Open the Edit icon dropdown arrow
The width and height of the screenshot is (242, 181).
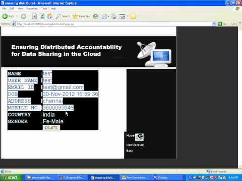pyautogui.click(x=128, y=16)
